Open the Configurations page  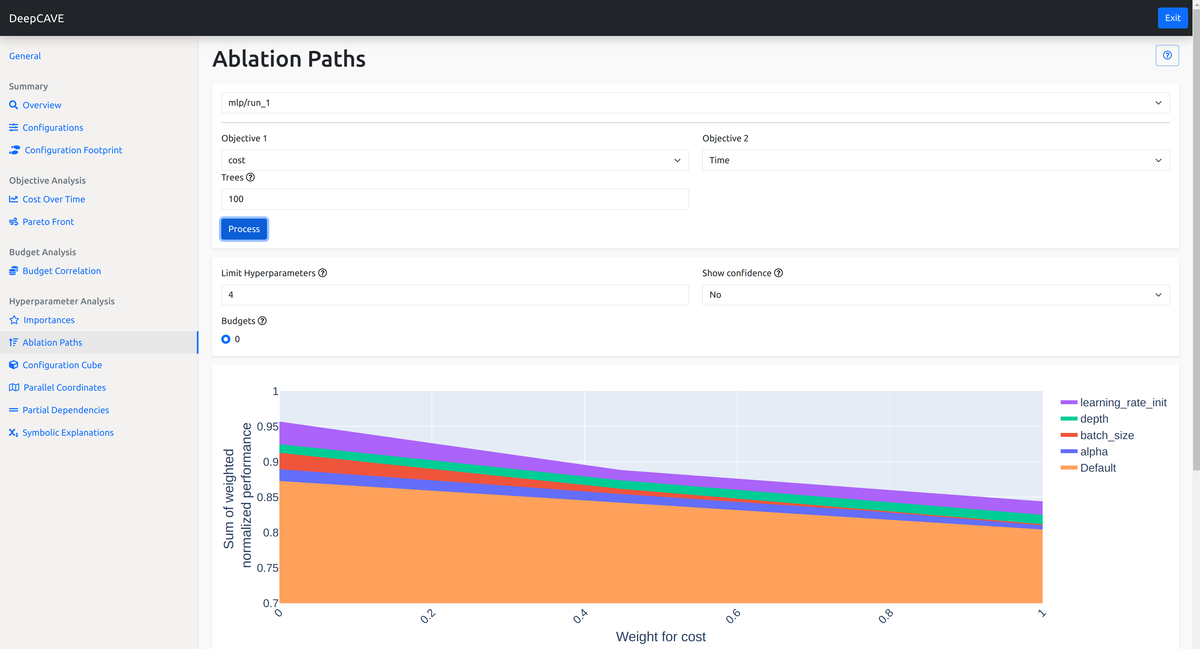[x=53, y=128]
